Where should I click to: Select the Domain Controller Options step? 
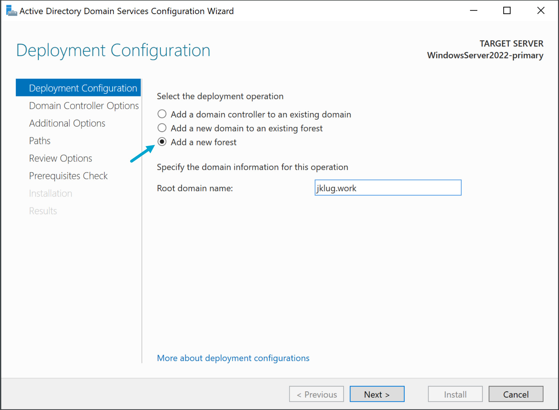tap(84, 105)
